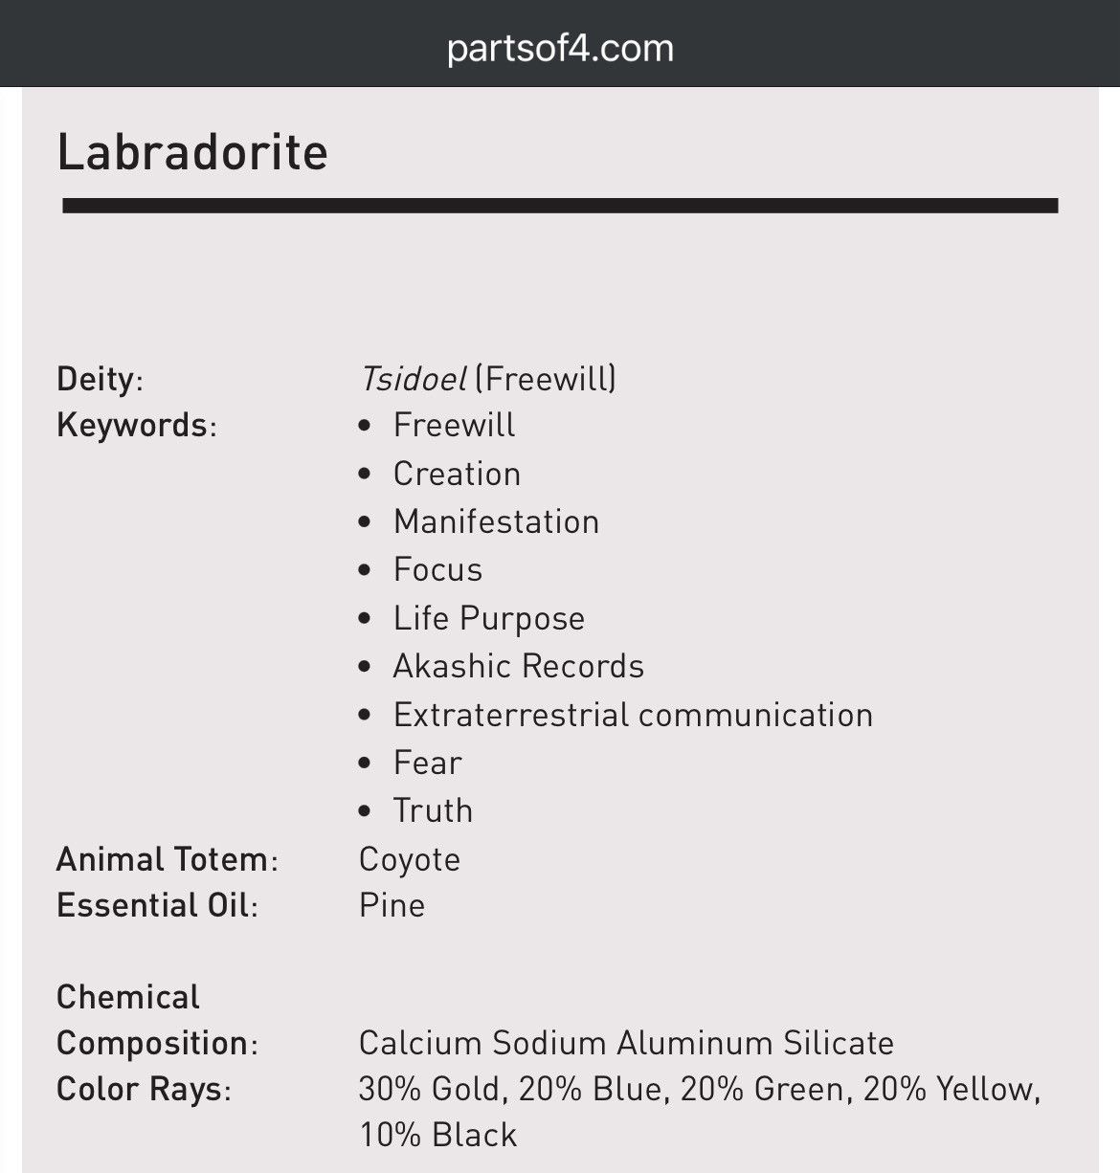Click the black divider line under the heading
The image size is (1120, 1173).
(x=560, y=206)
